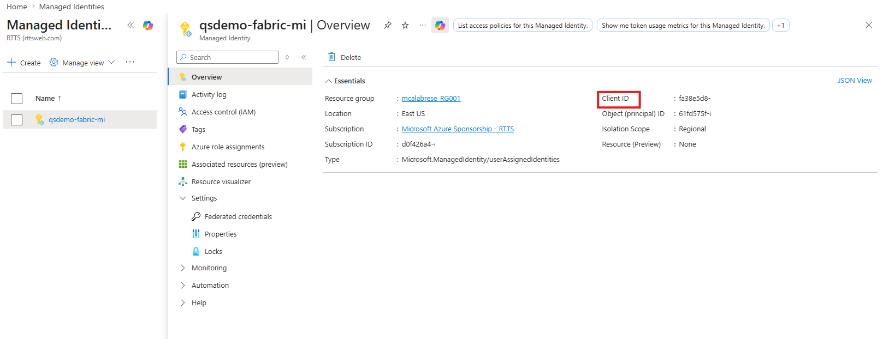Select Isolation Scope value Regional
Image resolution: width=883 pixels, height=339 pixels.
coord(692,129)
